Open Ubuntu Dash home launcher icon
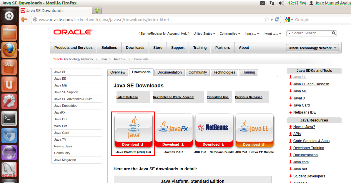Screen dimensions: 351x183 [9, 16]
